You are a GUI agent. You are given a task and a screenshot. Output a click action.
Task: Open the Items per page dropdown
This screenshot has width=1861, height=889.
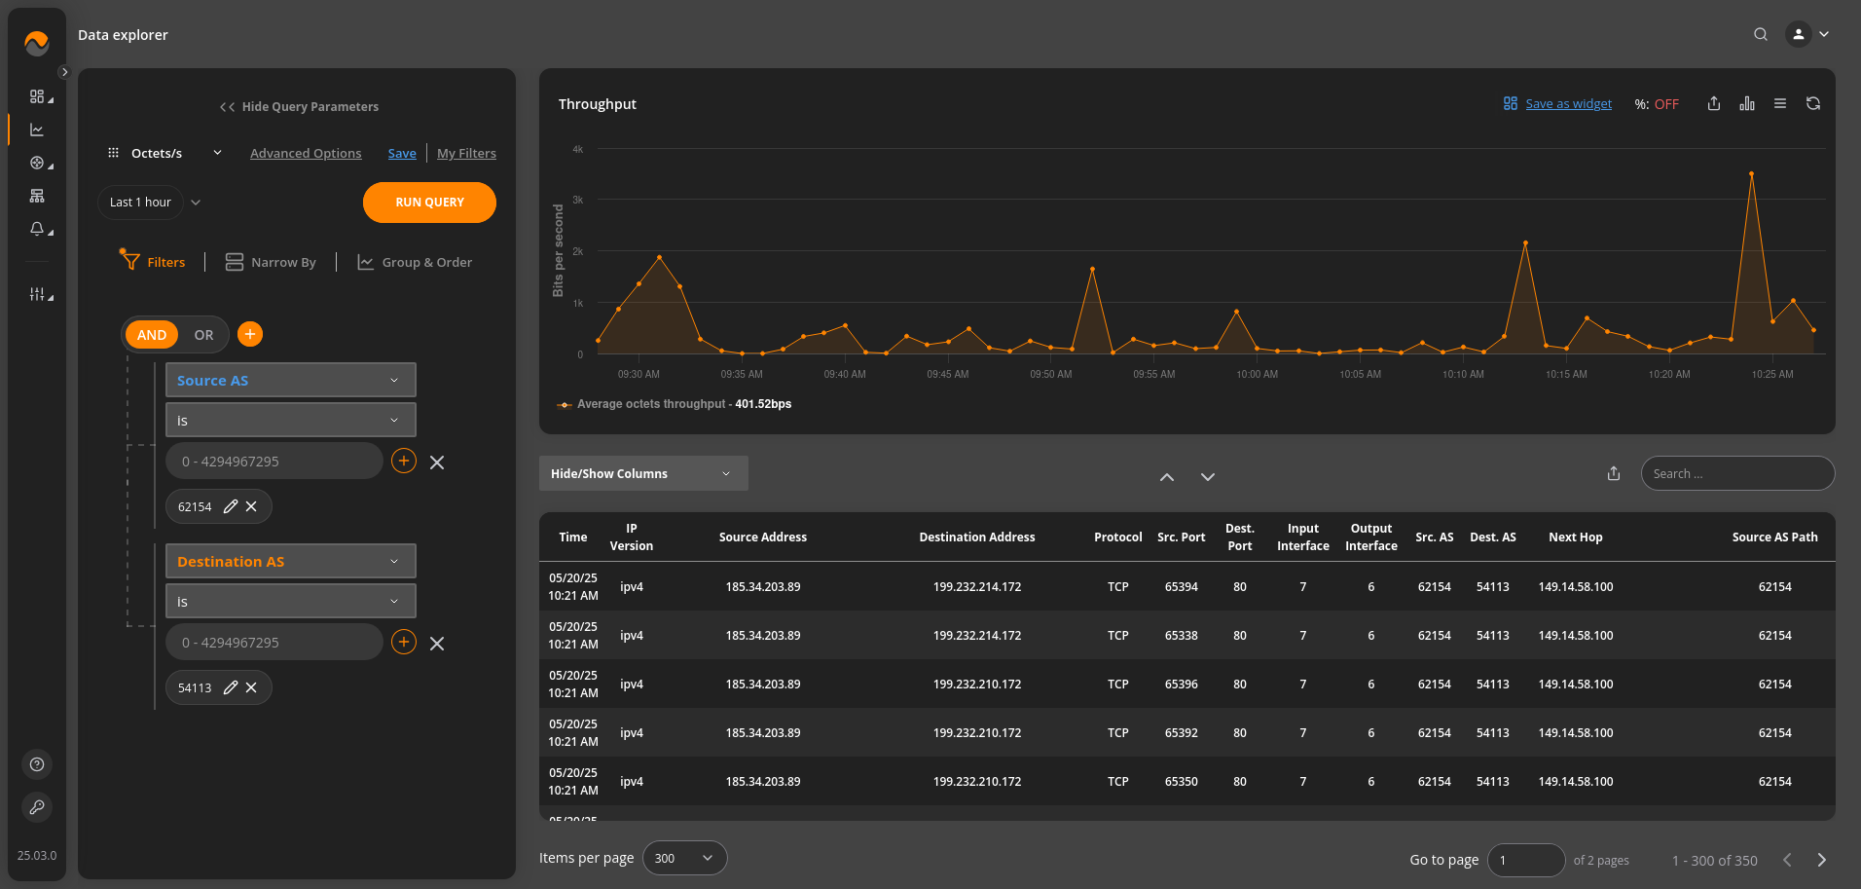coord(684,858)
